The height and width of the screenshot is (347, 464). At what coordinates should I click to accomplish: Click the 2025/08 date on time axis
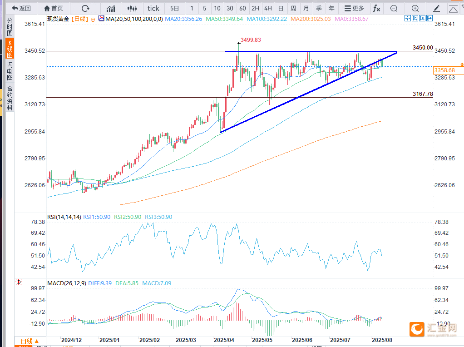pos(382,340)
